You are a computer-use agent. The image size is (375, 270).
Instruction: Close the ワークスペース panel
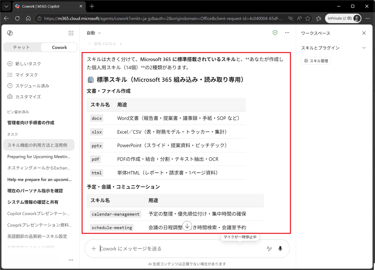(x=364, y=33)
